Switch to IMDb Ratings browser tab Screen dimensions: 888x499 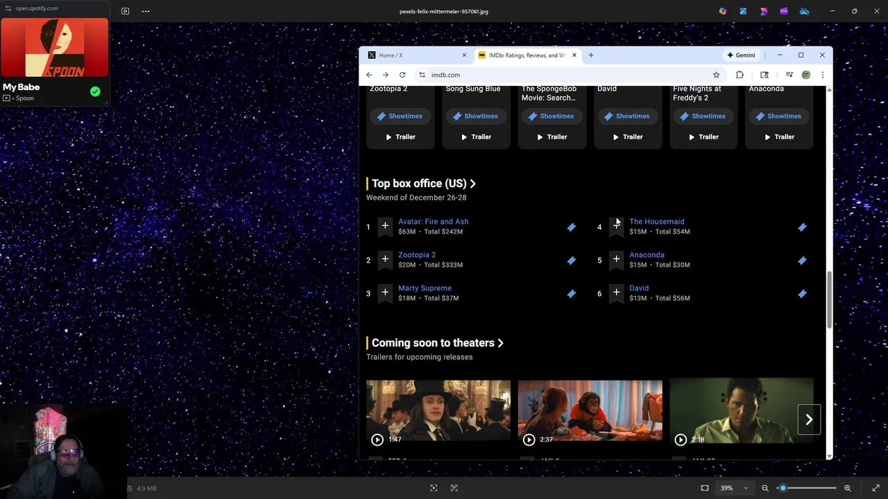pos(527,55)
